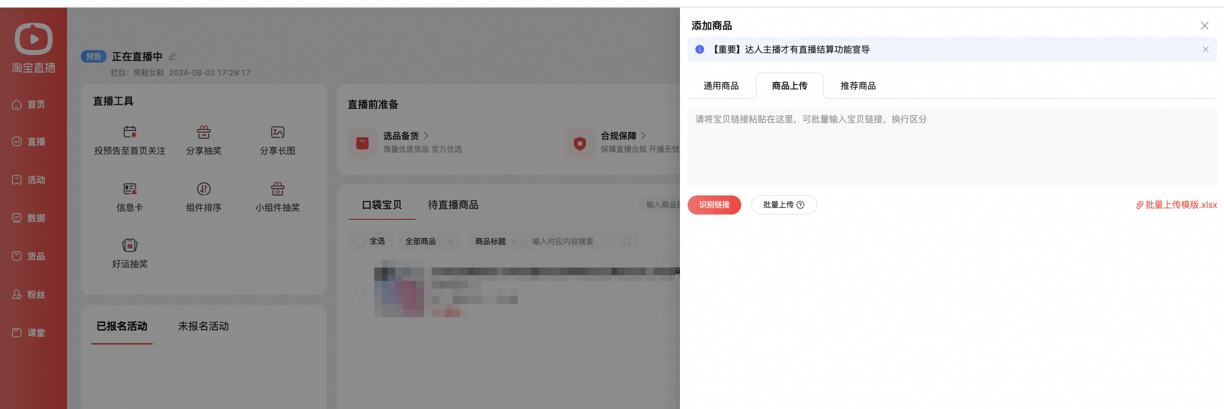The width and height of the screenshot is (1224, 409).
Task: Click the Taobao Live logo icon
Action: (33, 39)
